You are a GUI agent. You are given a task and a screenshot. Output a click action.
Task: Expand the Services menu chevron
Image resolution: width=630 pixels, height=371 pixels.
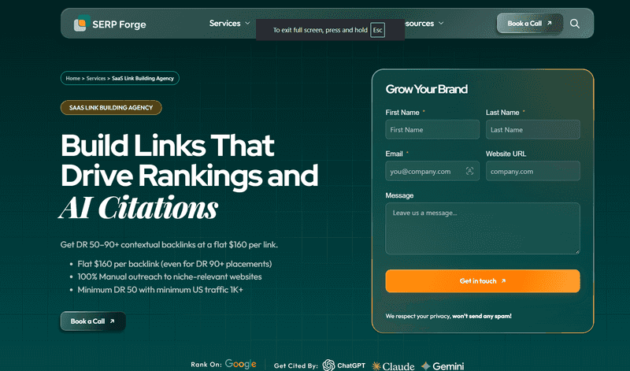pos(247,24)
